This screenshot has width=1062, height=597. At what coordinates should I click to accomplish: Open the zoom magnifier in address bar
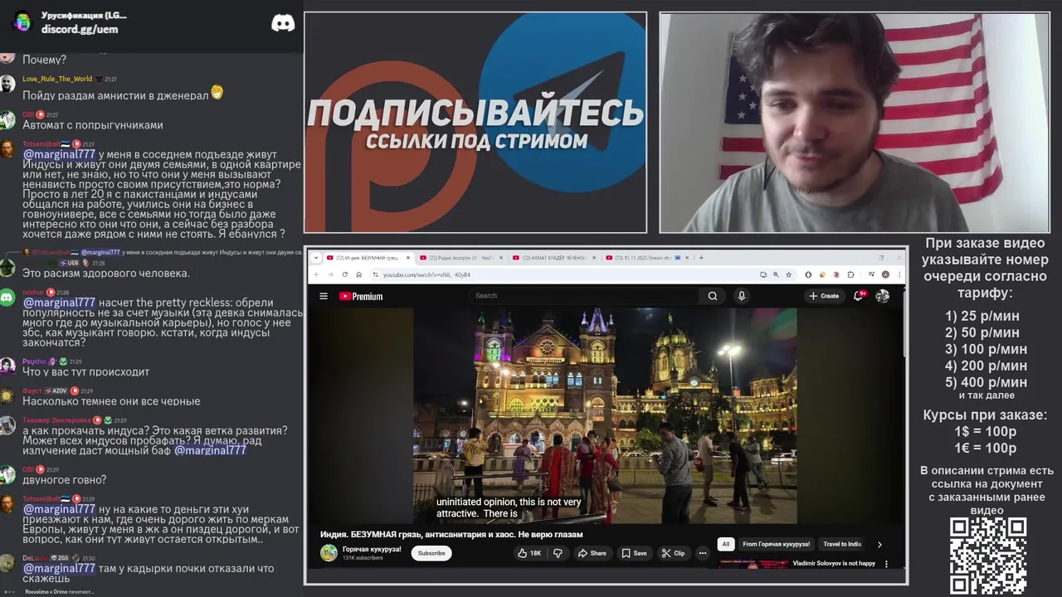[x=776, y=274]
